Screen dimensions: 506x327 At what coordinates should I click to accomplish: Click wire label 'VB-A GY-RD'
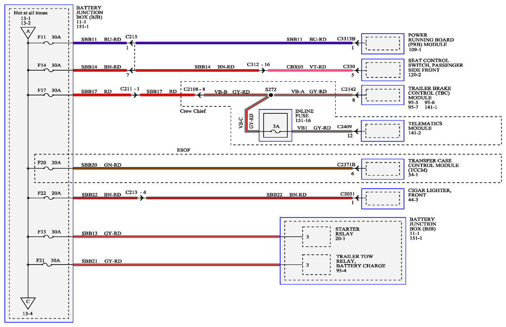[x=309, y=92]
